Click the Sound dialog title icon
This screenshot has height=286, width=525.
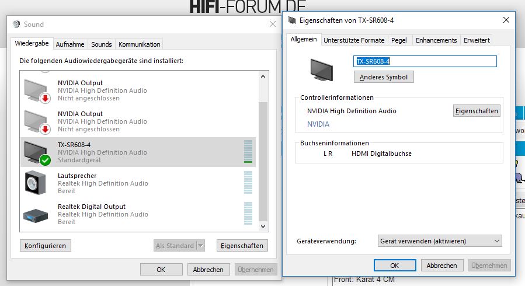coord(16,24)
